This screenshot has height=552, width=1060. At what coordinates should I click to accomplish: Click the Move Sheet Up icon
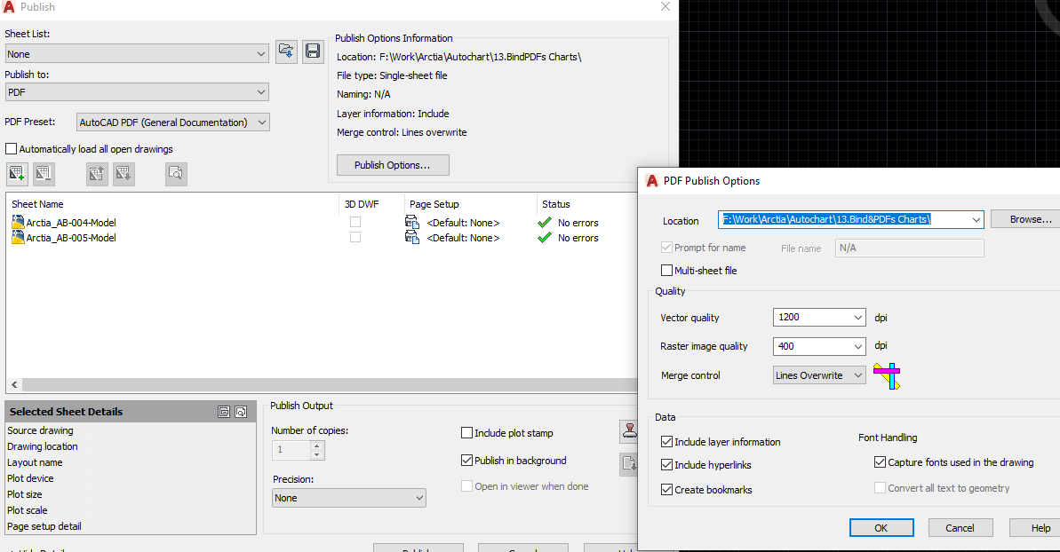(x=98, y=174)
